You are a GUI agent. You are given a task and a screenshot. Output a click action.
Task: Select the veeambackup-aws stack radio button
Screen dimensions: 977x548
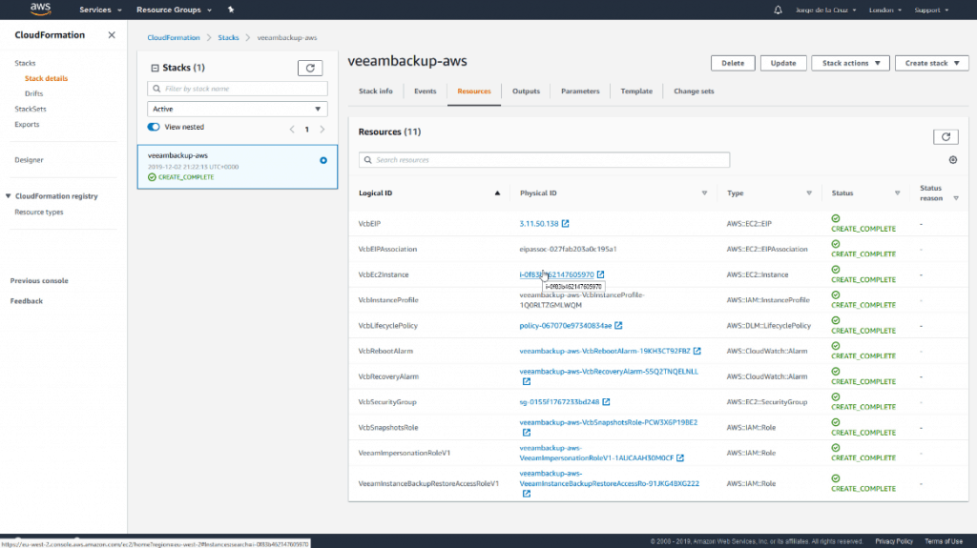[x=323, y=161]
